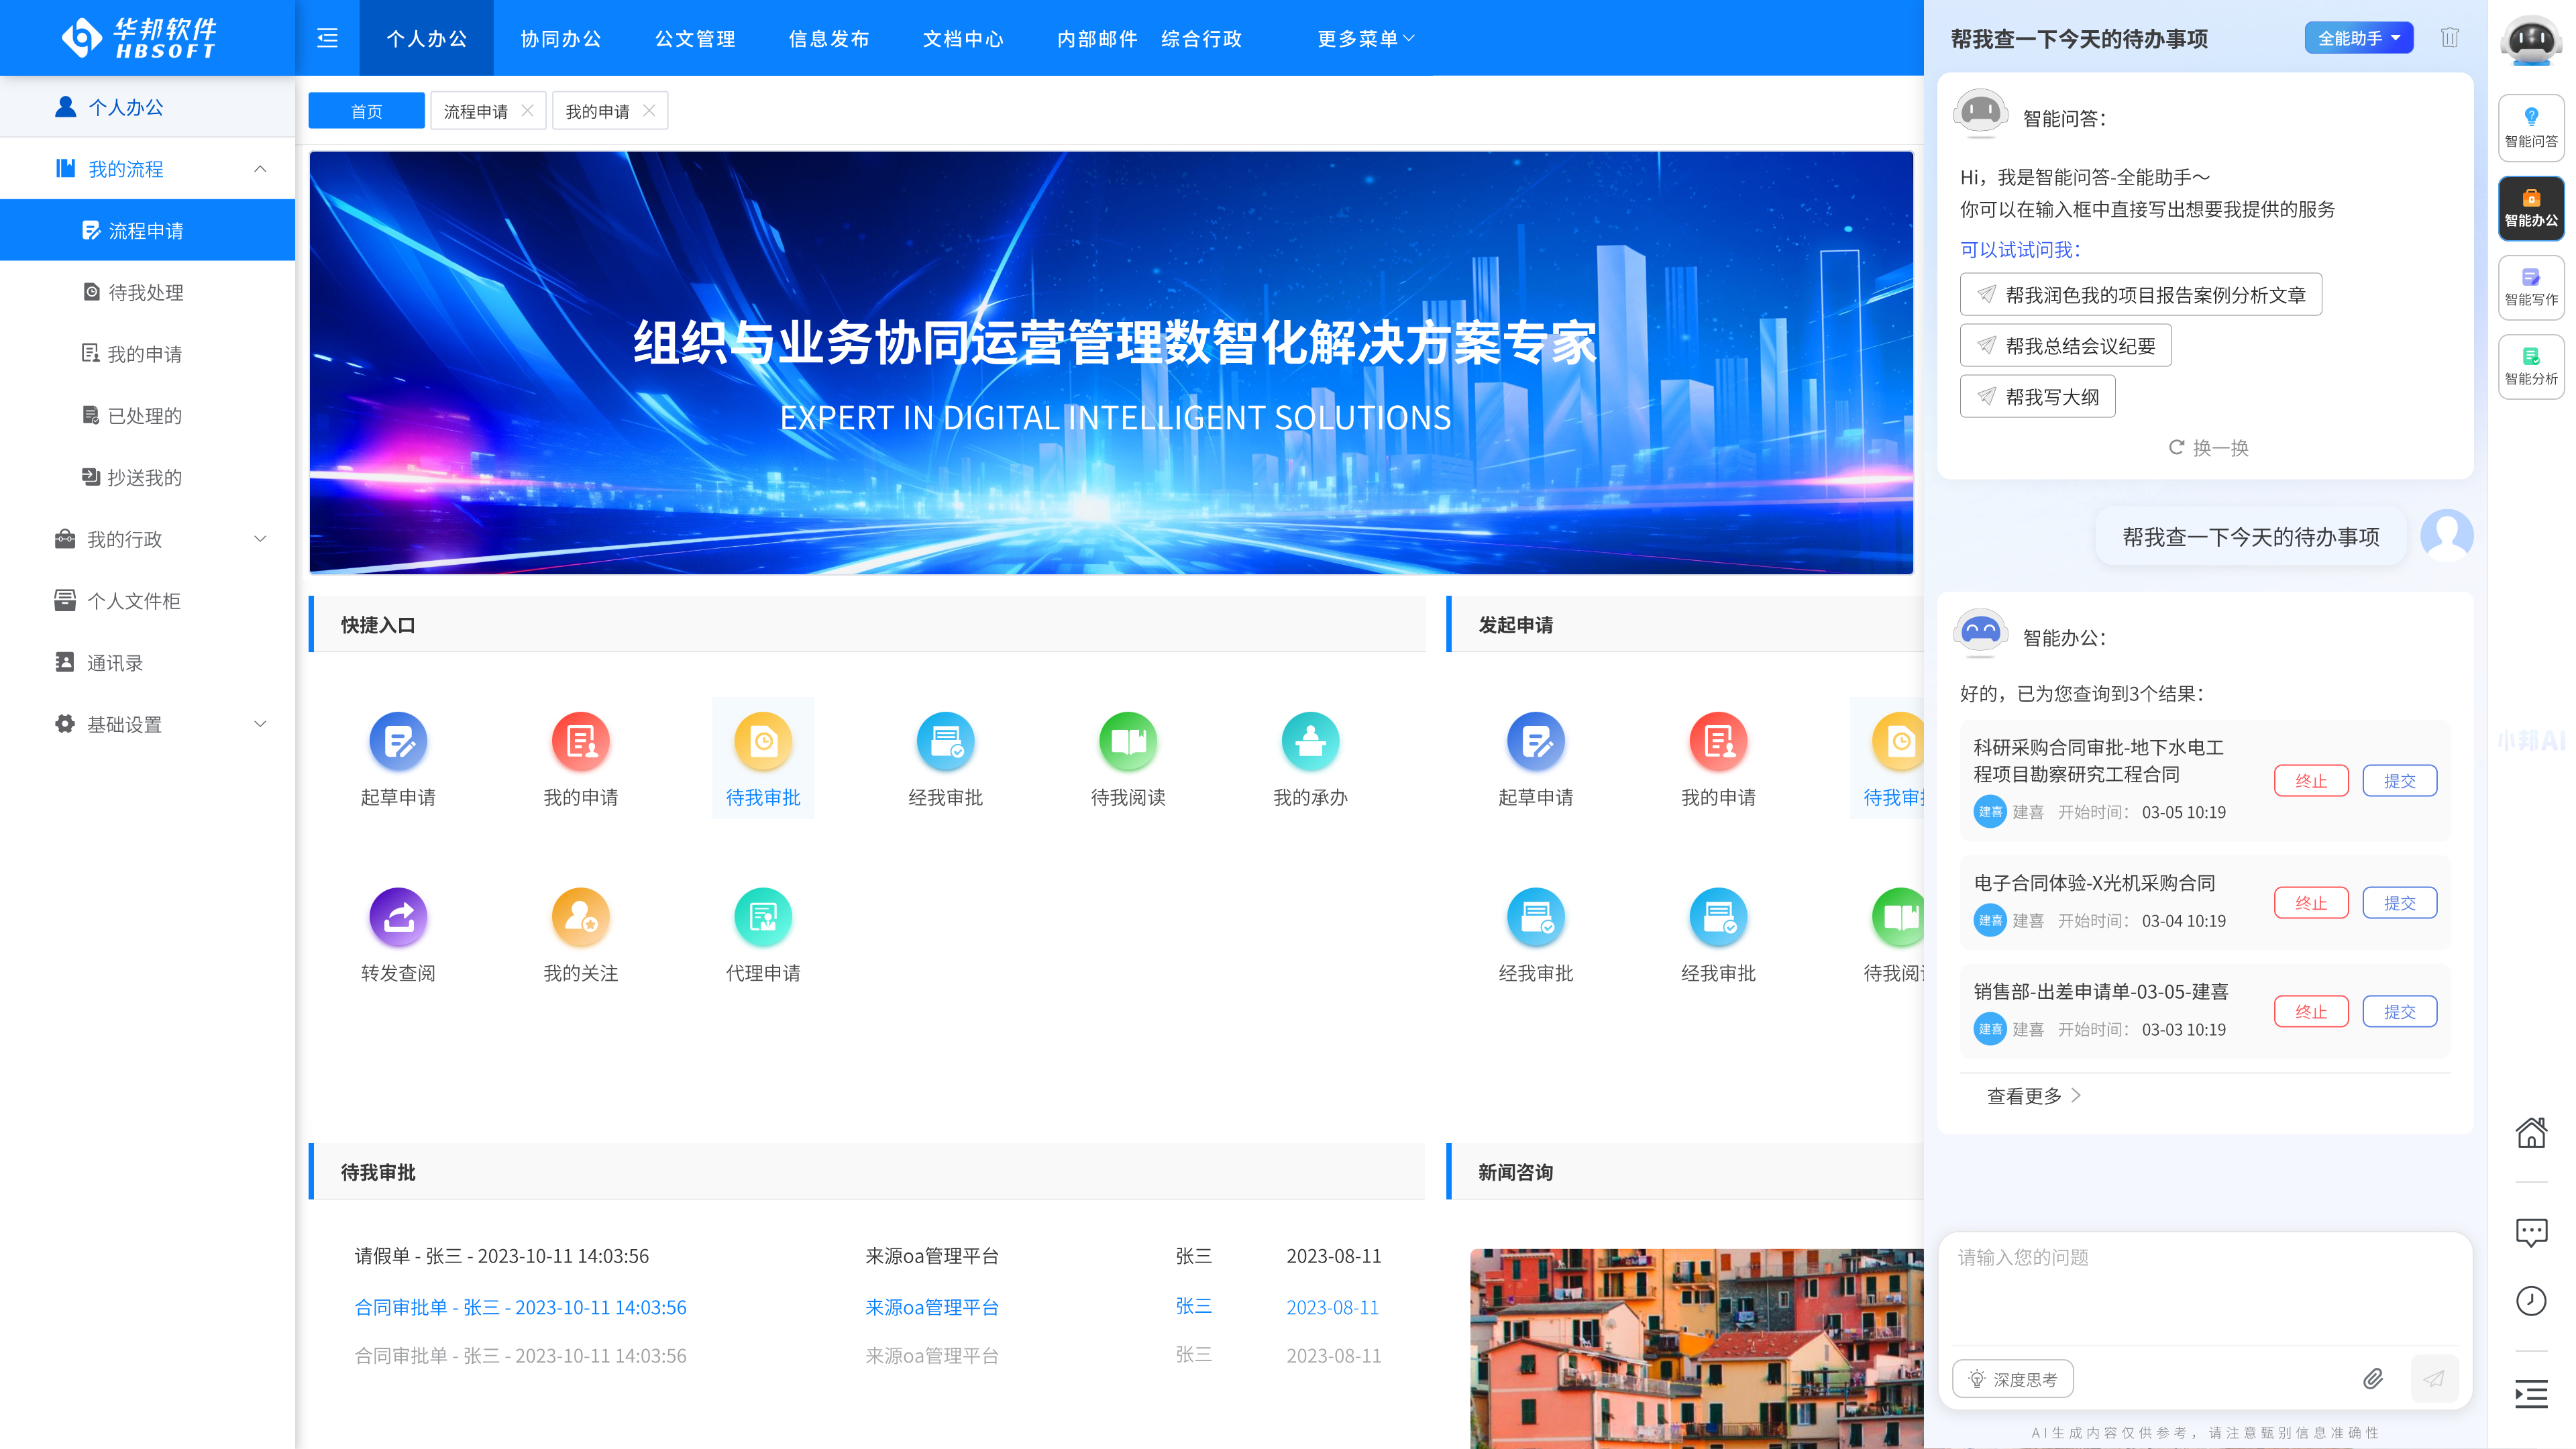Open the 全能助手 dropdown selector
This screenshot has height=1449, width=2576.
point(2358,38)
